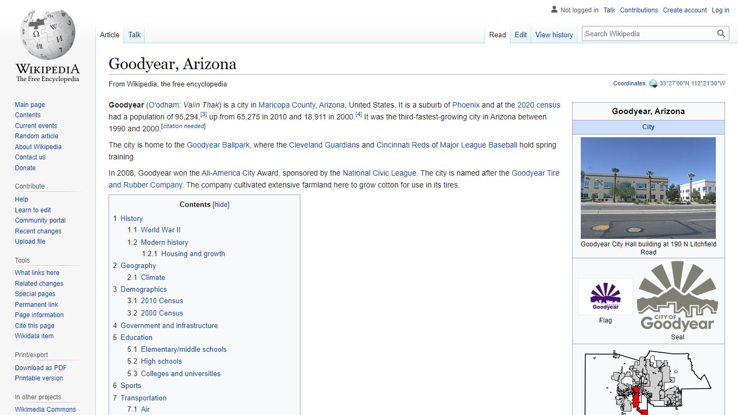
Task: Switch to the Talk tab
Action: click(x=135, y=35)
